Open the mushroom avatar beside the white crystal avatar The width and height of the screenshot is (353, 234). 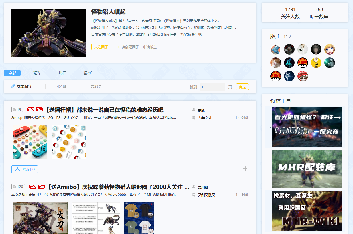[276, 76]
